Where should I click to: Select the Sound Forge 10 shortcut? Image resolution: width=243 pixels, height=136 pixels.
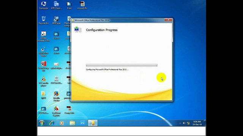point(44,66)
